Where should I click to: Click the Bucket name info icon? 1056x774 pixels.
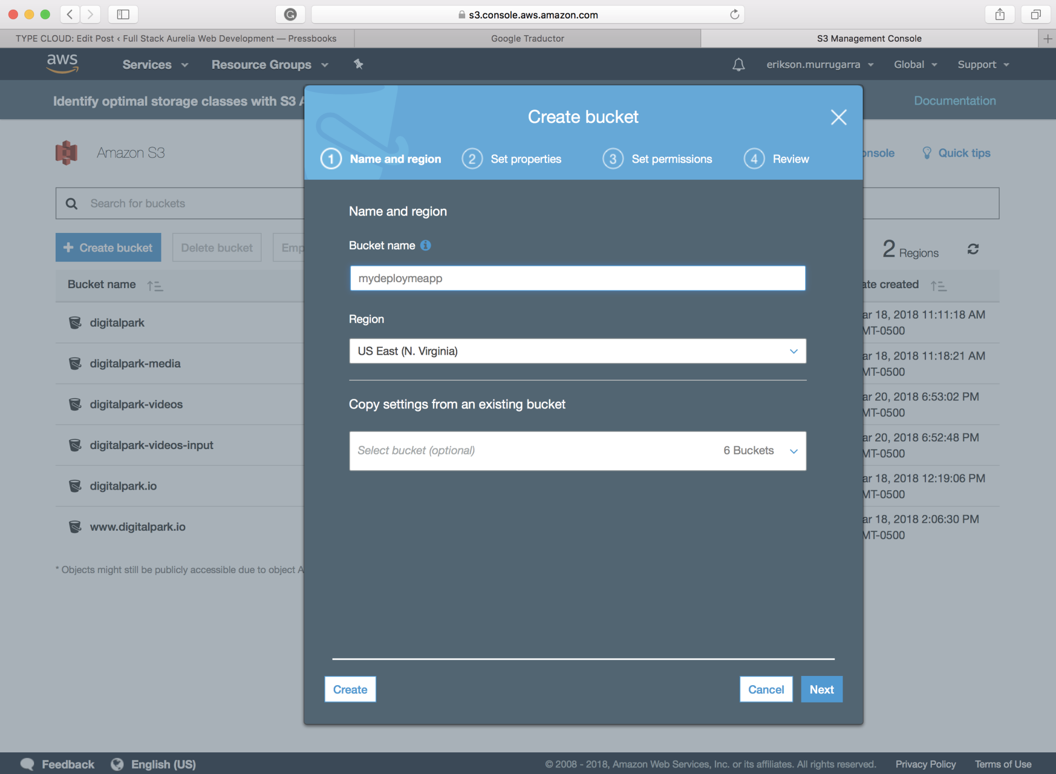426,245
